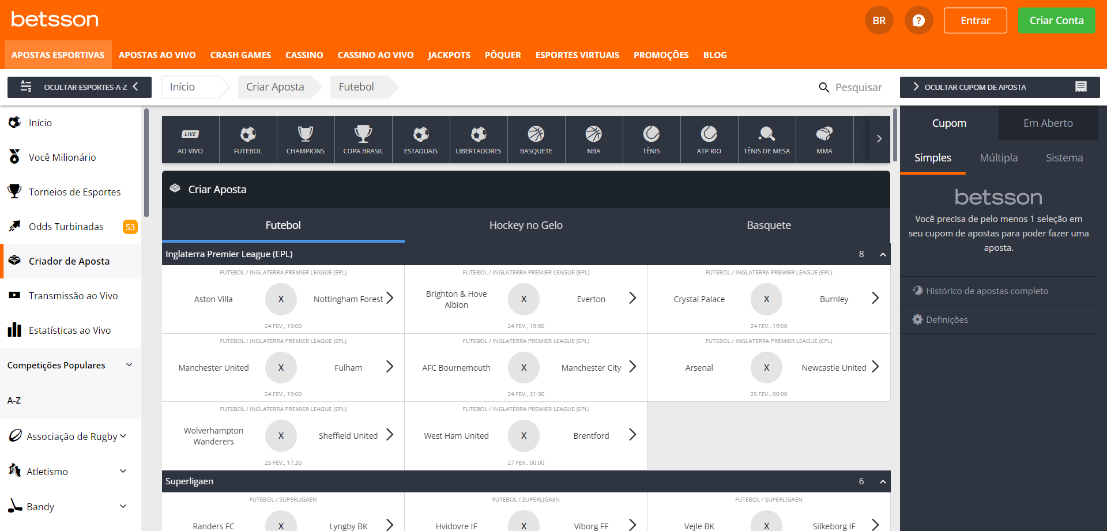This screenshot has width=1107, height=531.
Task: Expand Bandy category
Action: coord(70,507)
